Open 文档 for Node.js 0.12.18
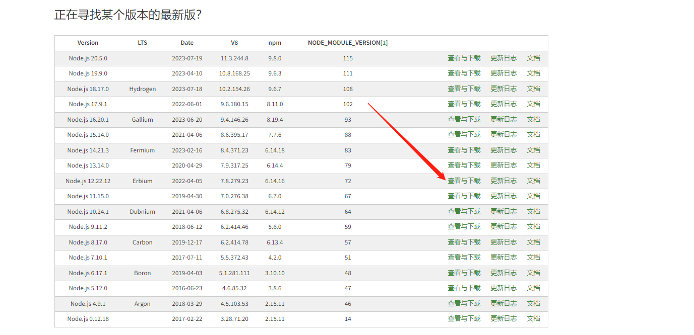The height and width of the screenshot is (335, 694). (533, 318)
